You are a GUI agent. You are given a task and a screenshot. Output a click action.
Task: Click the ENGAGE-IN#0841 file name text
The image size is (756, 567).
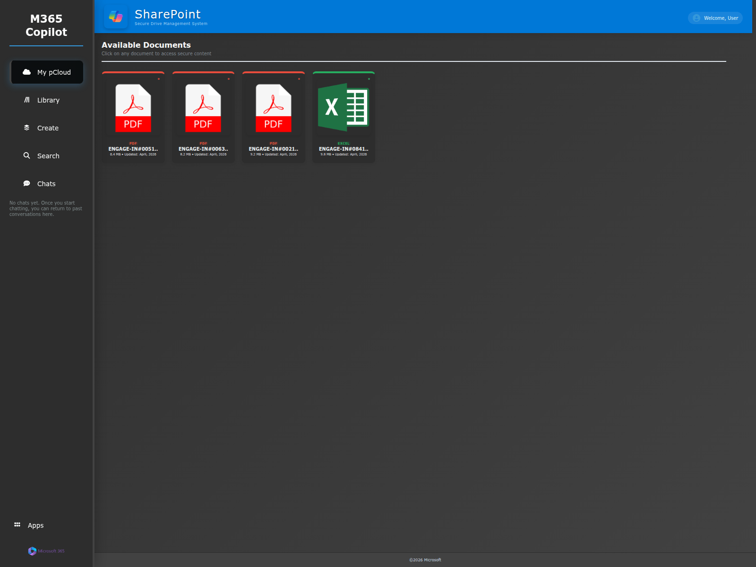point(344,149)
